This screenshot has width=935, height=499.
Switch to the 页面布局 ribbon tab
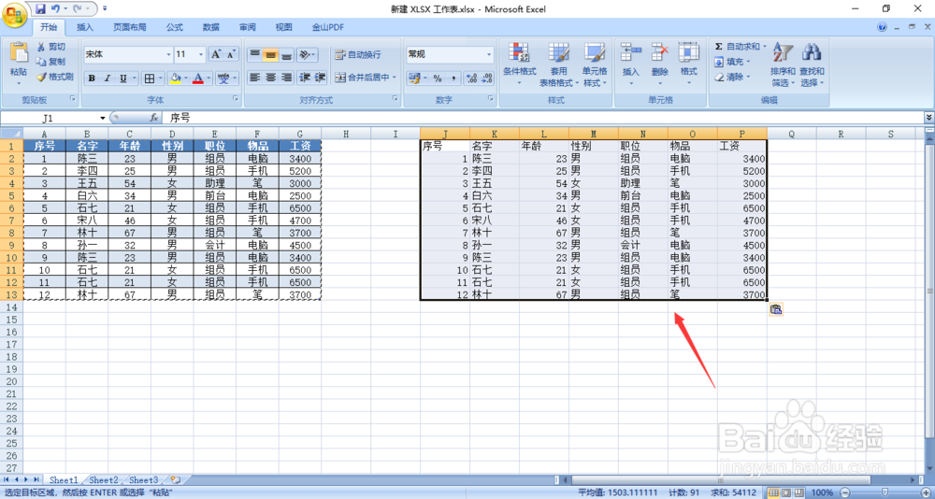click(x=129, y=27)
